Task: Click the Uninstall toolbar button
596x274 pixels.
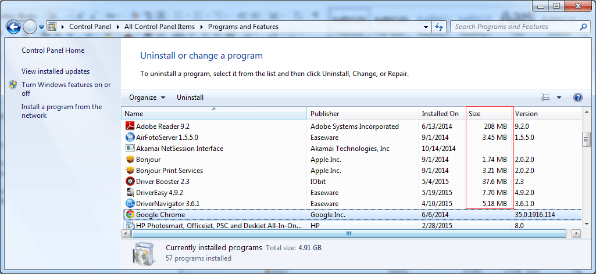Action: coord(190,98)
